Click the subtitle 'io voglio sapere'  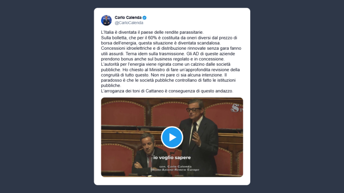(172, 157)
